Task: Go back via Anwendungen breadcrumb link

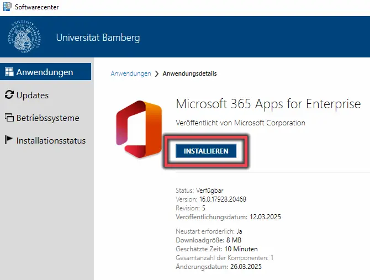Action: tap(131, 73)
